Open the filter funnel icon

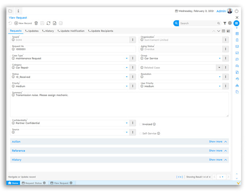click(225, 23)
